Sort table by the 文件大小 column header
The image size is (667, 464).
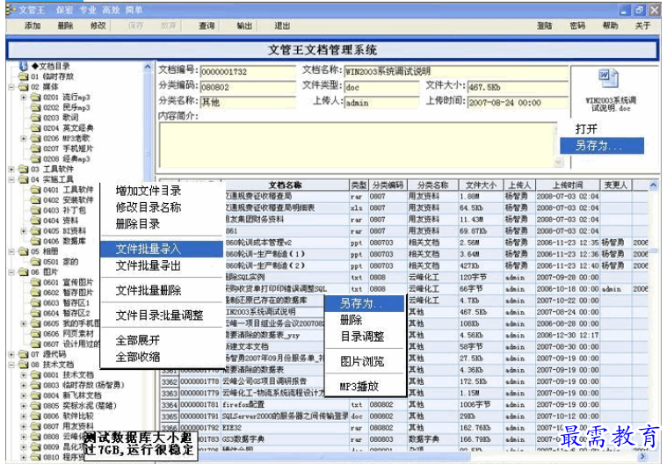(x=481, y=185)
